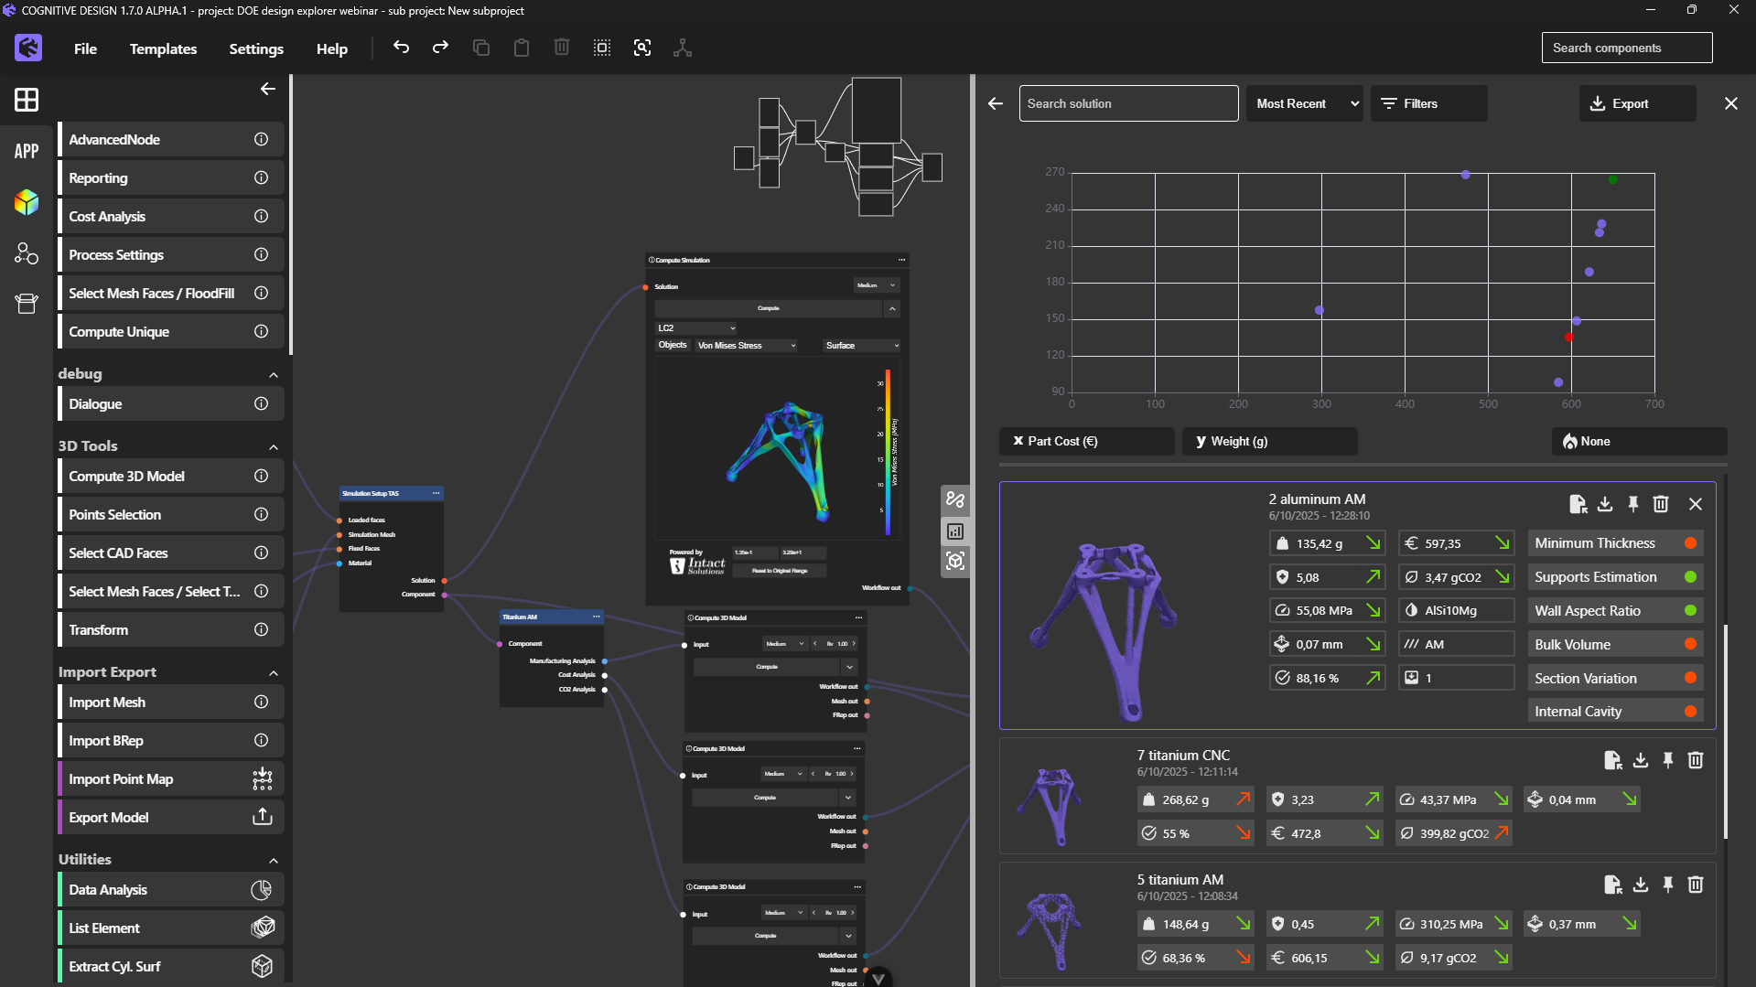1756x987 pixels.
Task: Click the green data point on the chart
Action: click(x=1612, y=180)
